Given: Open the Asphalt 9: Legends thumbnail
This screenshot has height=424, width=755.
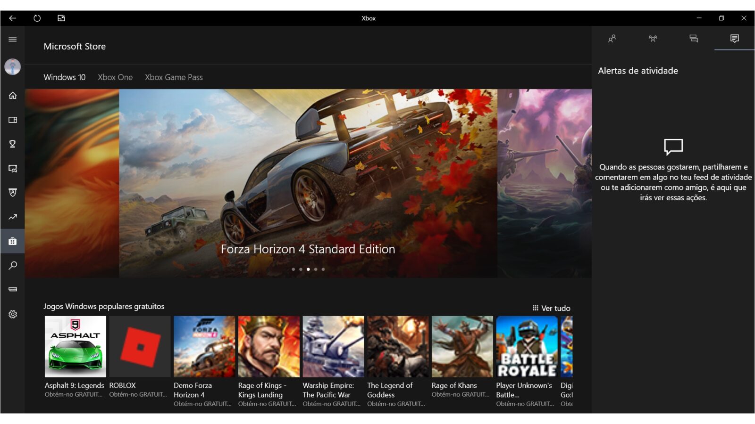Looking at the screenshot, I should (75, 347).
